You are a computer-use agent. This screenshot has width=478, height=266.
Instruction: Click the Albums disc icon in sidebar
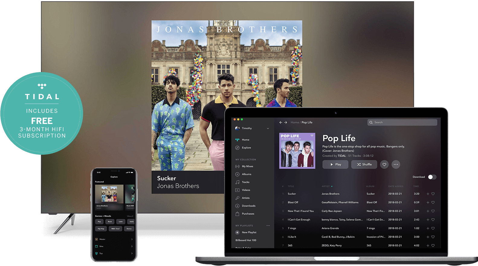[237, 174]
